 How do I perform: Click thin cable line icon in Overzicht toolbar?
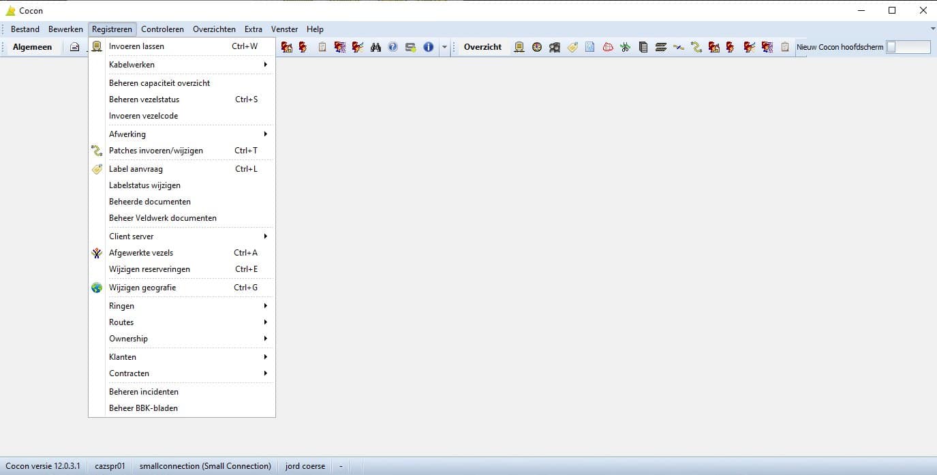pyautogui.click(x=679, y=47)
